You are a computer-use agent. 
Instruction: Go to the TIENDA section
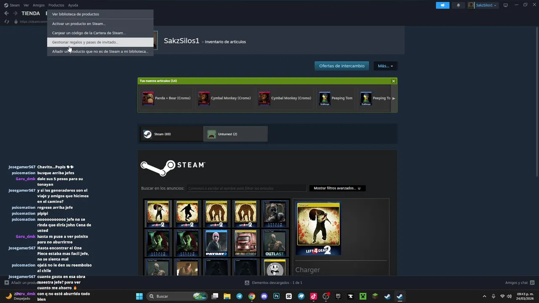31,13
